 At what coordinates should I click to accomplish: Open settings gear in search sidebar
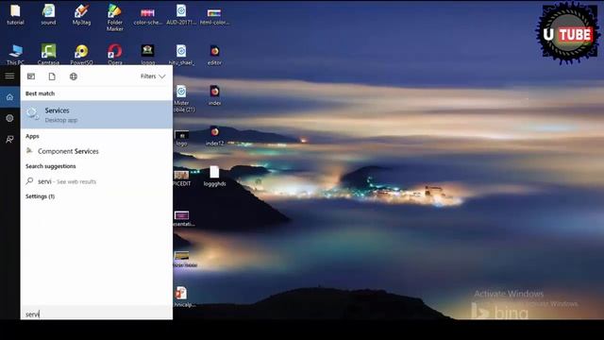click(9, 118)
